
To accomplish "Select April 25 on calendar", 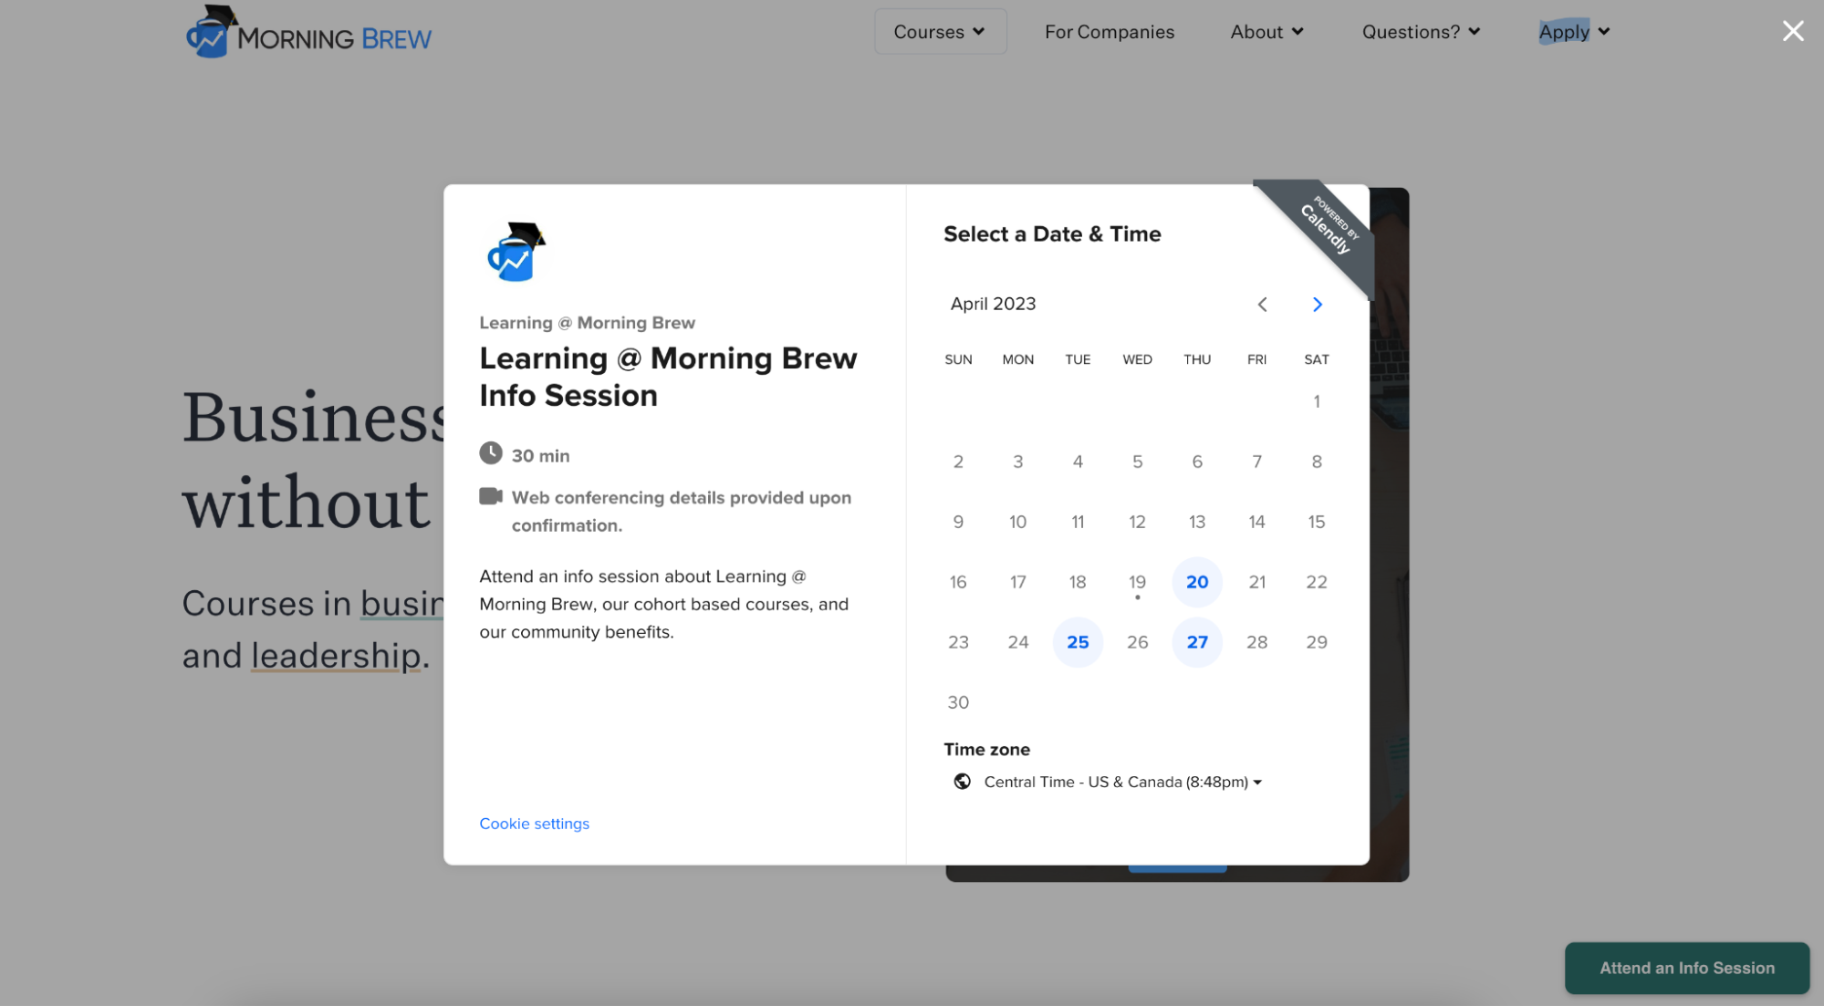I will pos(1077,642).
